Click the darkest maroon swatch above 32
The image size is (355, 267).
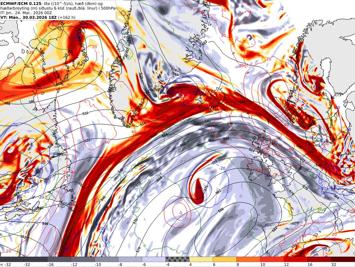[x=343, y=259]
